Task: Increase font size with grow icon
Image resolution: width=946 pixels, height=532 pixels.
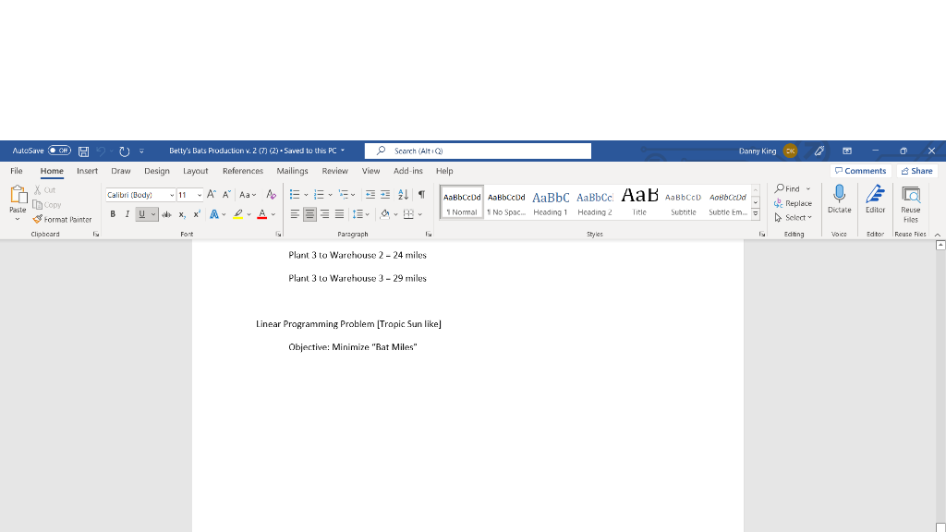Action: tap(212, 194)
